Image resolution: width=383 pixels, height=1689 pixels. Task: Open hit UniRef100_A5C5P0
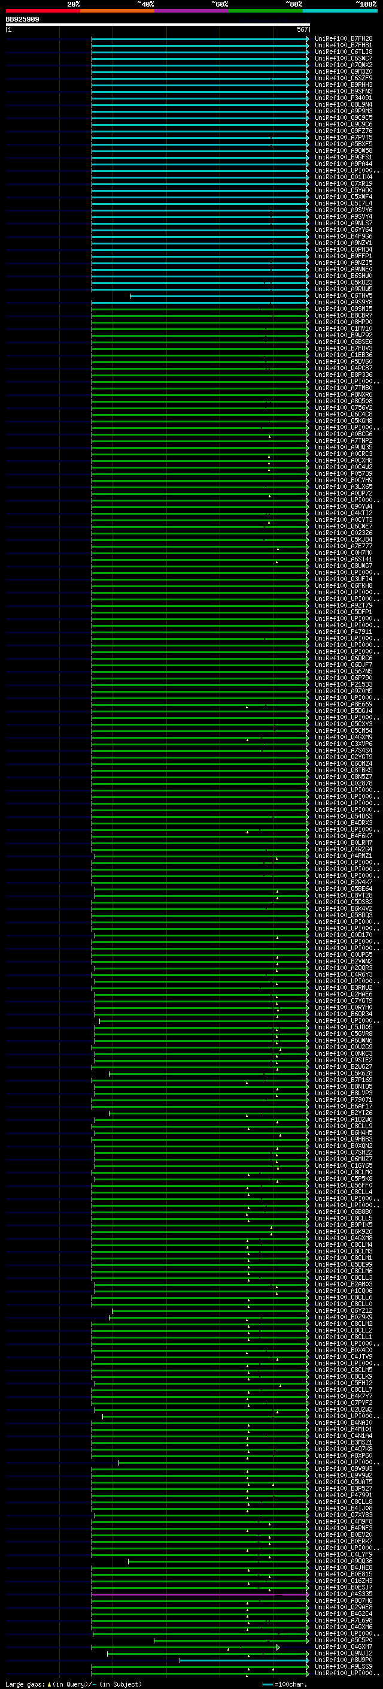[x=343, y=1640]
